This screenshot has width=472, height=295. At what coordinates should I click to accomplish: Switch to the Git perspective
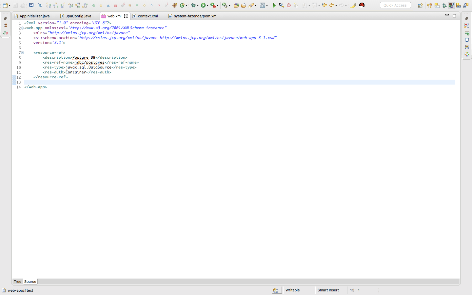[x=437, y=6]
